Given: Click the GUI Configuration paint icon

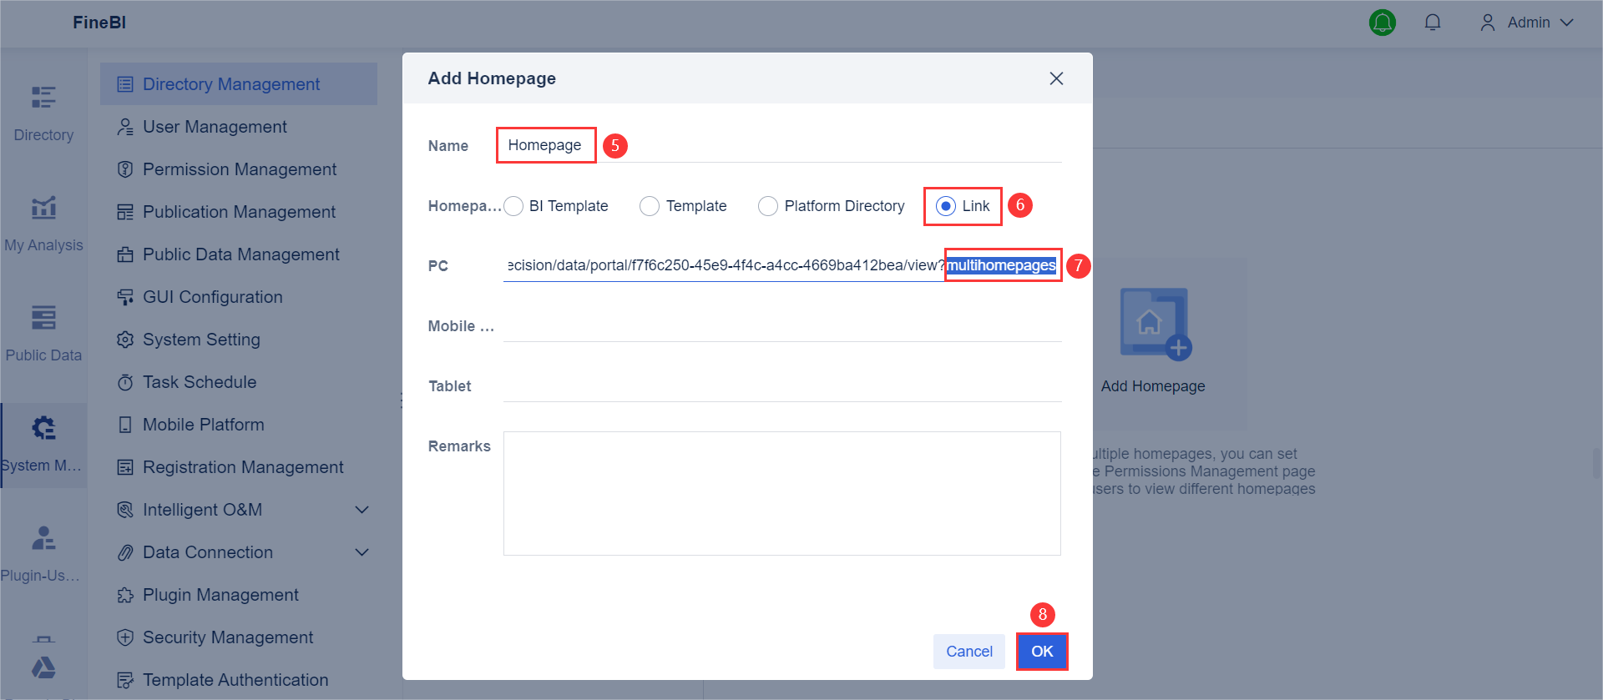Looking at the screenshot, I should pos(125,297).
